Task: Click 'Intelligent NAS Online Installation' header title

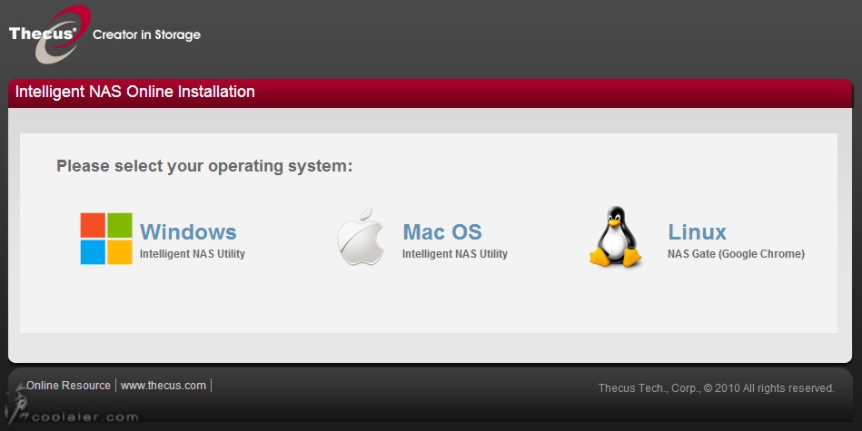Action: click(134, 92)
